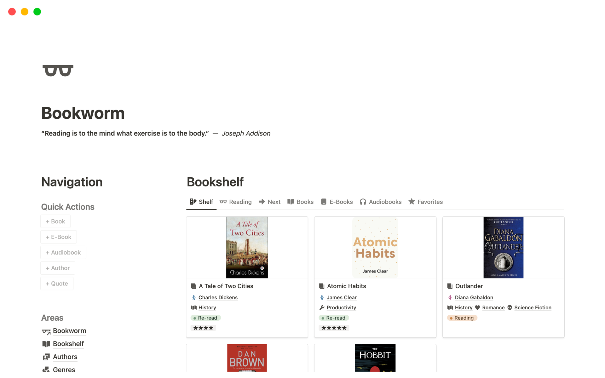This screenshot has height=378, width=605.
Task: Click the Re-read status tag on Atomic Habits
Action: 334,318
